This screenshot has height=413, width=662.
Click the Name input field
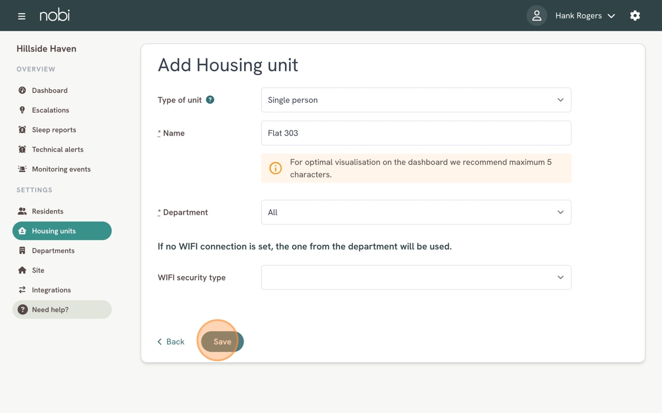pos(416,133)
